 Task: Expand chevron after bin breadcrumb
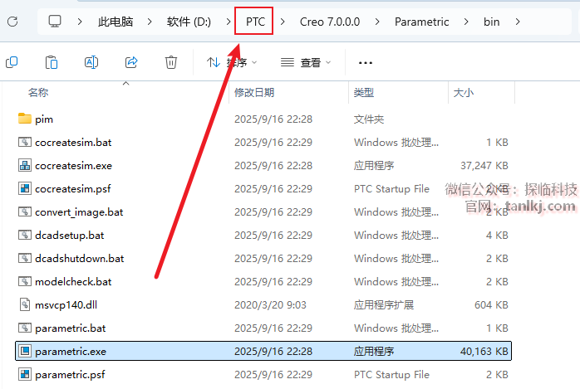(x=518, y=22)
